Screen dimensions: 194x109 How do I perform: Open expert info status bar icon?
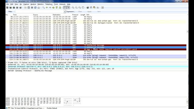pyautogui.click(x=7, y=108)
